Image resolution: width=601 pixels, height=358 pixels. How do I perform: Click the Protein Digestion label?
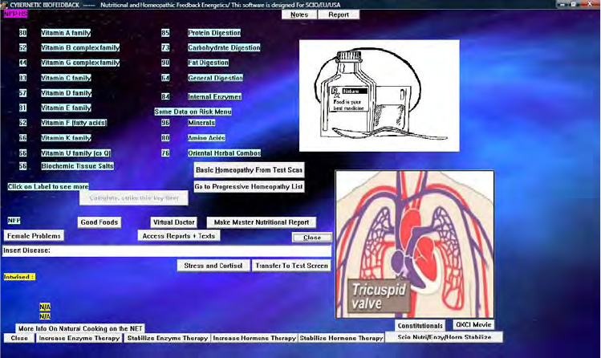pos(213,33)
